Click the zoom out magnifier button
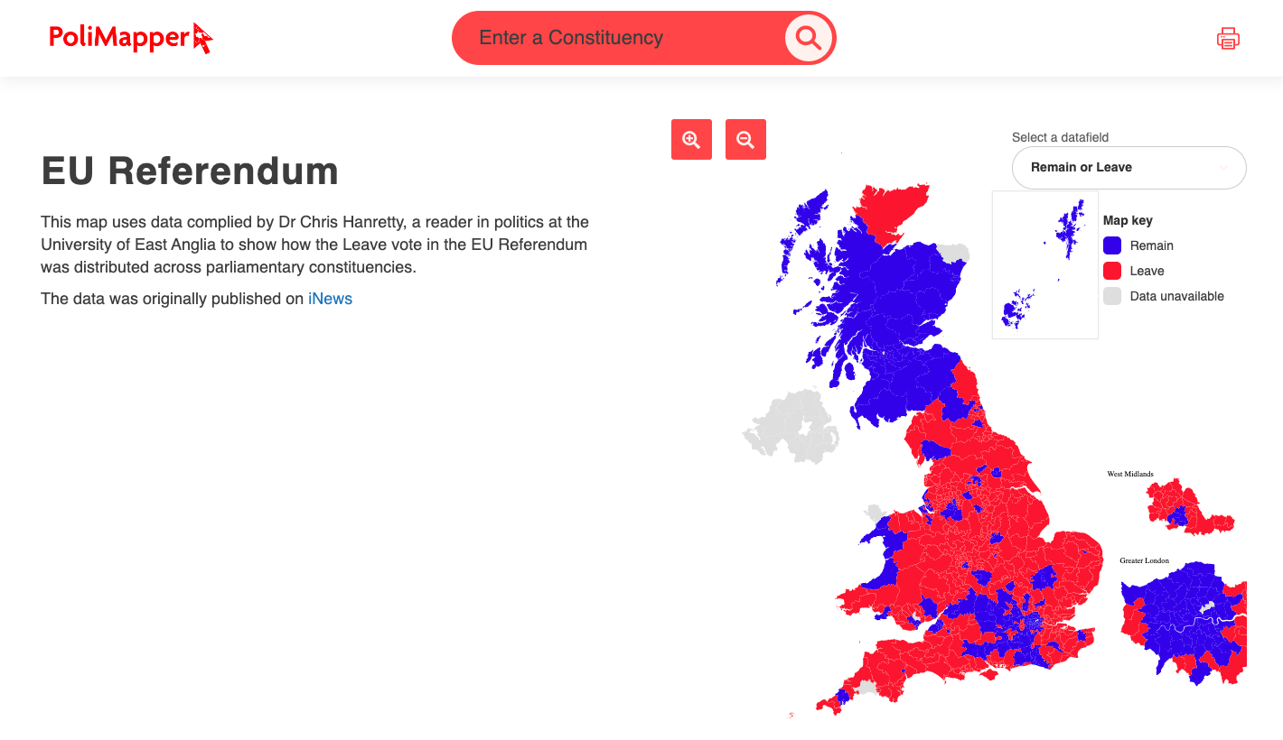Viewport: 1283px width, 740px height. point(745,139)
